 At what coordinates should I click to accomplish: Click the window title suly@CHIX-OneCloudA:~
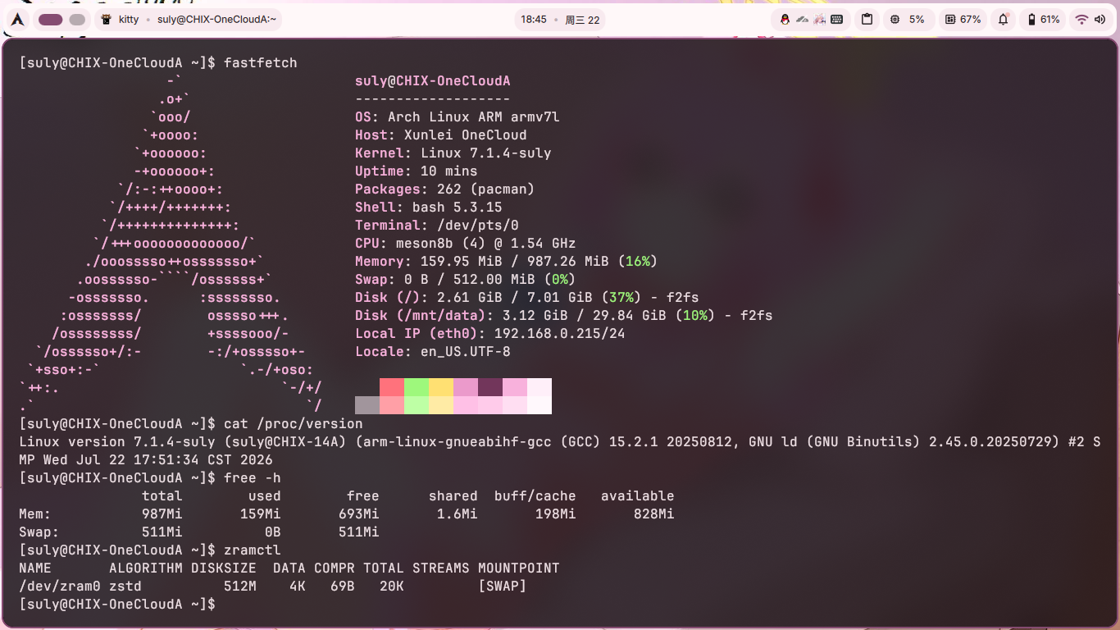point(216,20)
